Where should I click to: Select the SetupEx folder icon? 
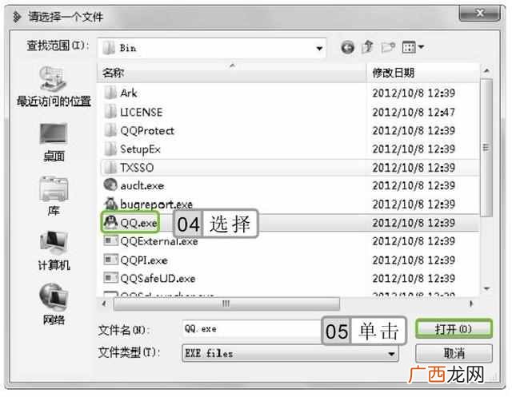[x=110, y=149]
